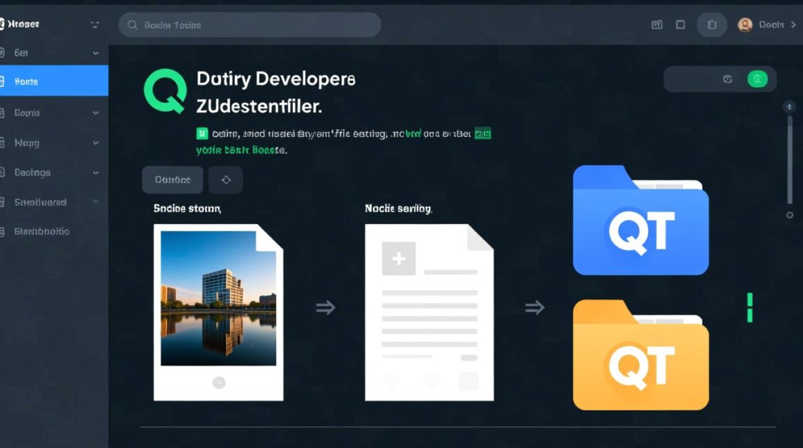Click the vertical scrollbar track on the right

(x=790, y=161)
